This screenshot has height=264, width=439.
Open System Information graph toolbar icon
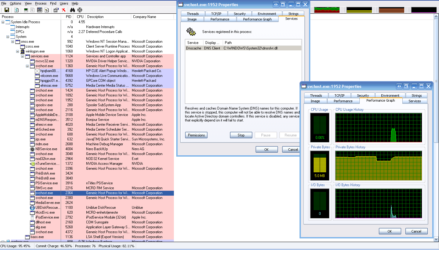26,10
